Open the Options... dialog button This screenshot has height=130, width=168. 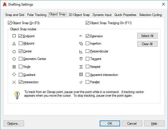pos(14,124)
